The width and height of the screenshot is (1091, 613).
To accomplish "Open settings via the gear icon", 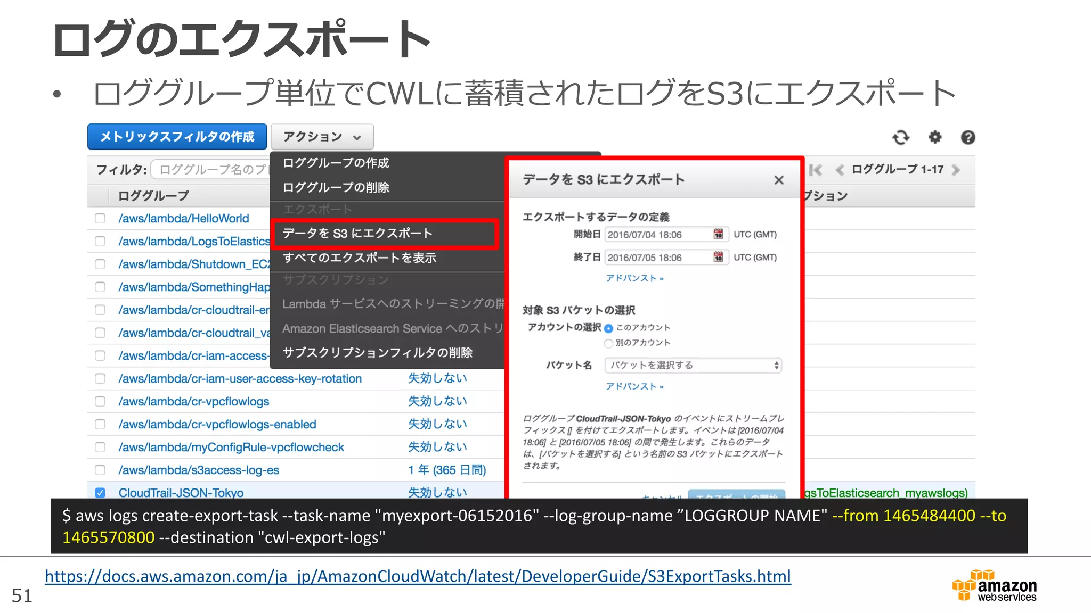I will click(935, 137).
